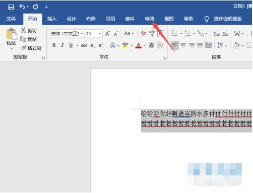Open the line spacing options
Screen dimensions: 253x193
click(x=222, y=45)
